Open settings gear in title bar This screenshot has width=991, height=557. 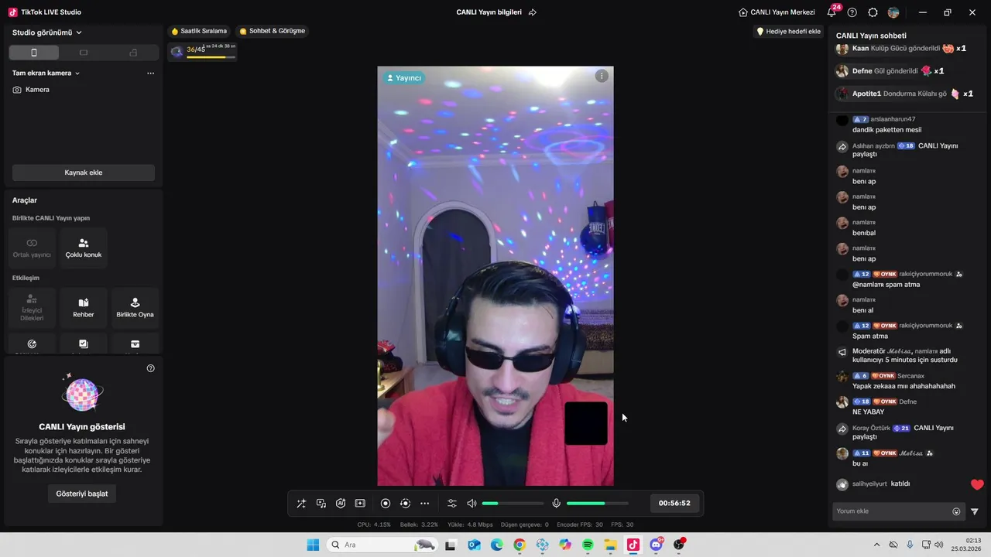pyautogui.click(x=873, y=12)
